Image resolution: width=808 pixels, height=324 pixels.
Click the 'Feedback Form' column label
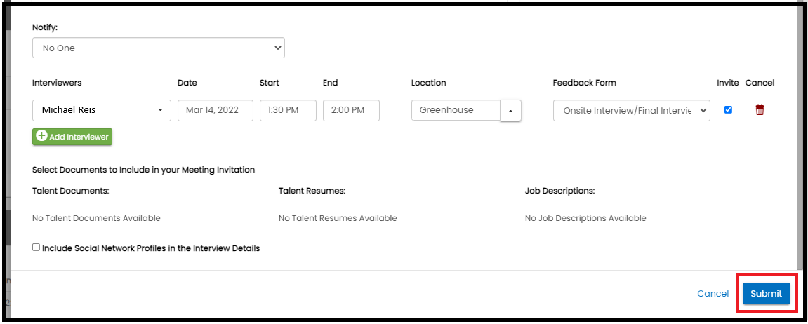click(584, 83)
